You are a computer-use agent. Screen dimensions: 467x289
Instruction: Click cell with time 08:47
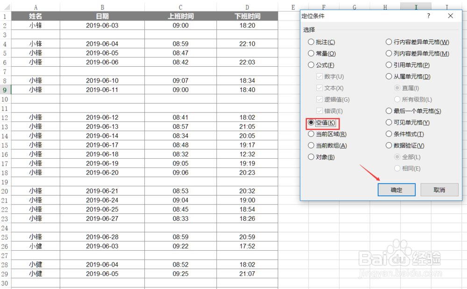(180, 53)
